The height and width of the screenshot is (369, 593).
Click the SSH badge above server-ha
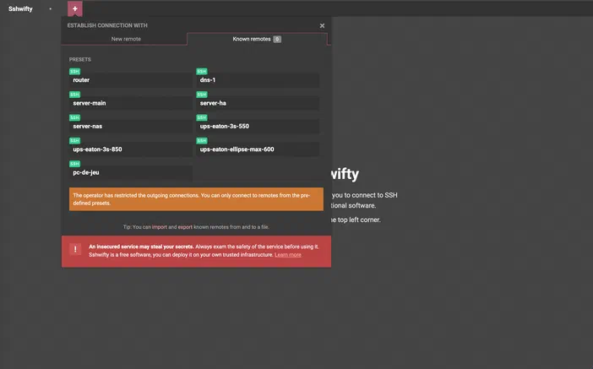[202, 94]
